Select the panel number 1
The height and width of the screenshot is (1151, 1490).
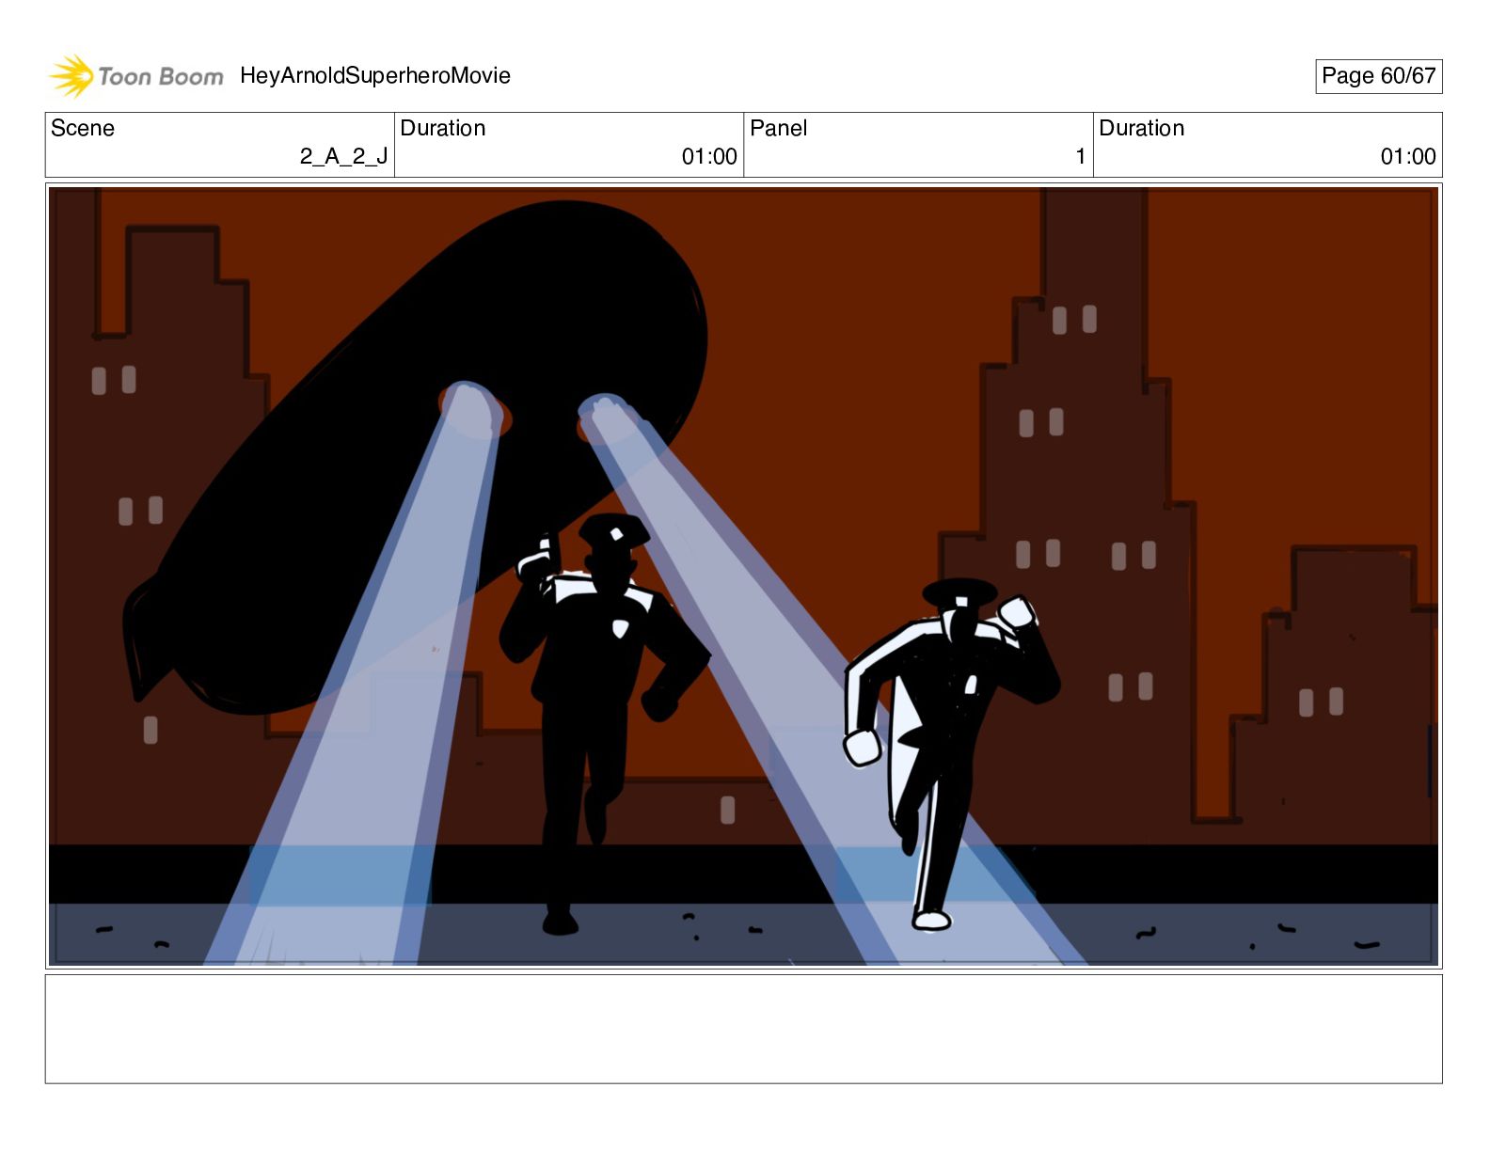[x=1081, y=156]
